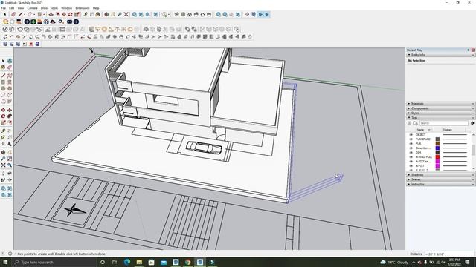Open the File menu
The height and width of the screenshot is (267, 476).
[4, 8]
